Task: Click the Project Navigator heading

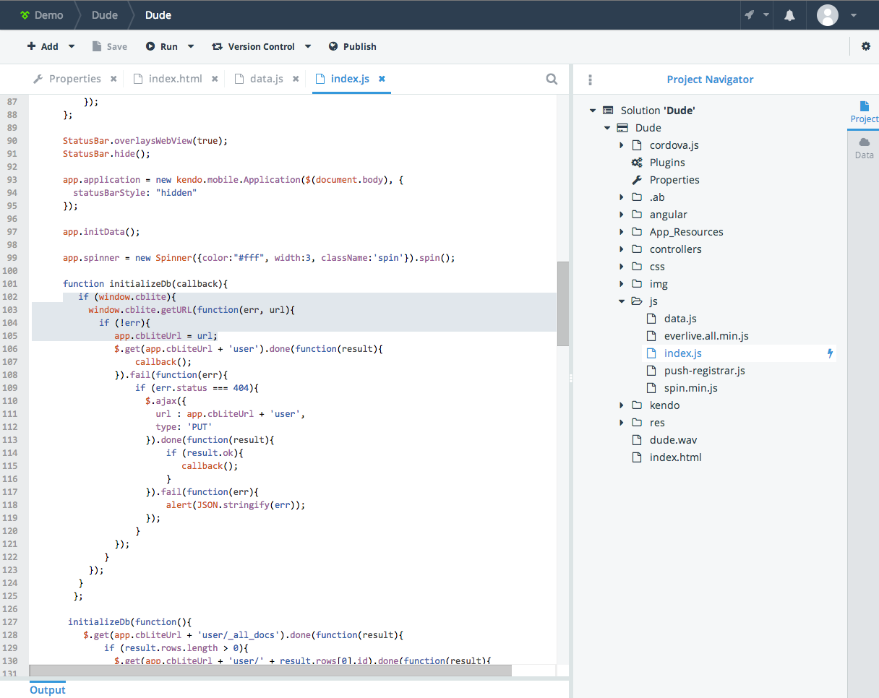Action: point(710,79)
